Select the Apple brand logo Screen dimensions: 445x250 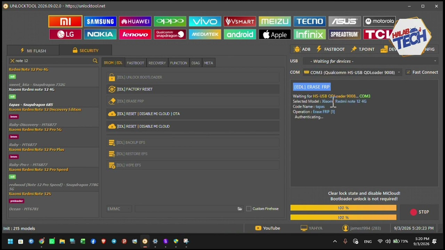(x=275, y=34)
